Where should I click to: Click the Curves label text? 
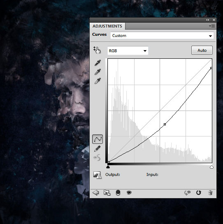tap(100, 35)
